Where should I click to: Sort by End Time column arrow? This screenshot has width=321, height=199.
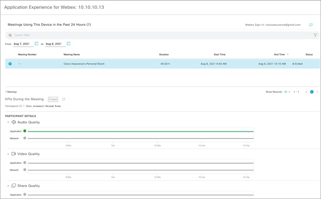pyautogui.click(x=288, y=54)
